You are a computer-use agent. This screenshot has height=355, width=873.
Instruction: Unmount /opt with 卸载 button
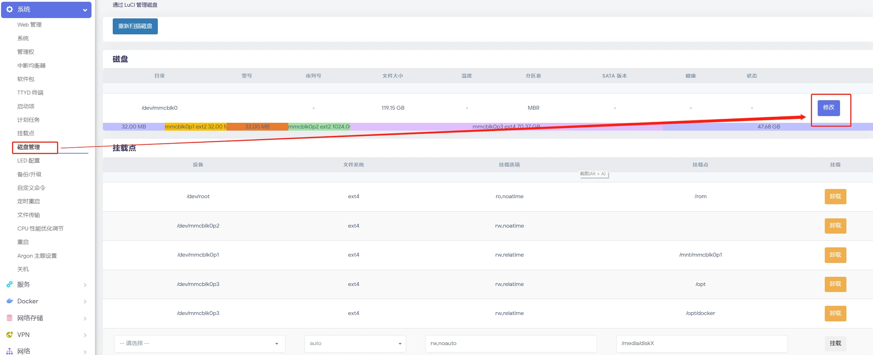835,284
